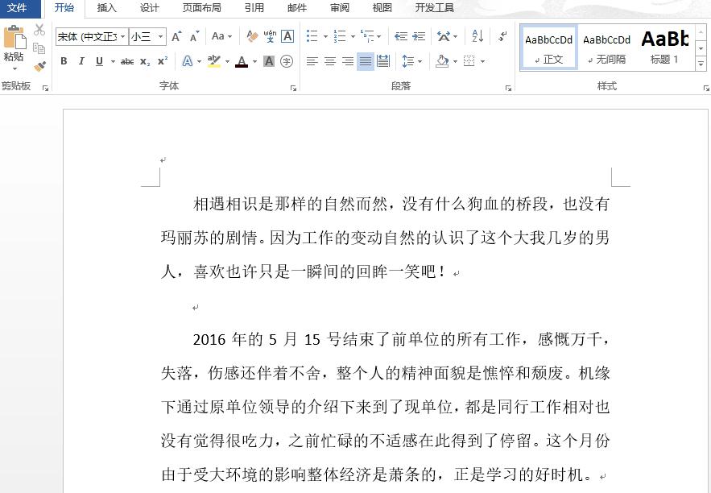The width and height of the screenshot is (711, 493).
Task: Click the Clear All Formatting icon
Action: tap(251, 36)
